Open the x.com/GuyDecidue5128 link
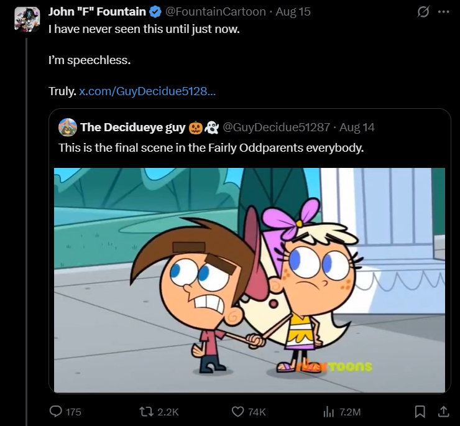 [x=147, y=91]
